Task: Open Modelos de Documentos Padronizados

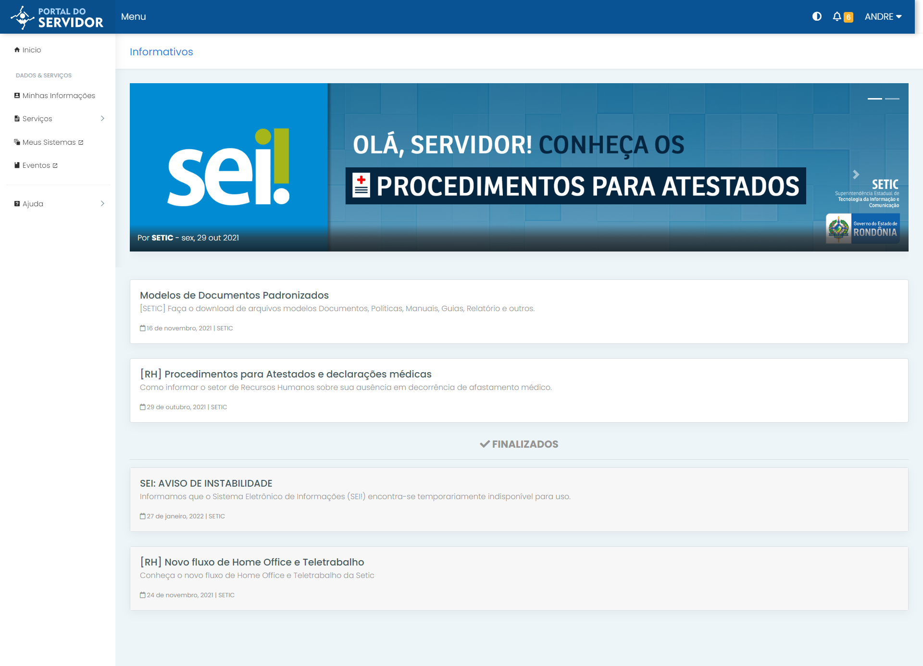Action: pos(234,295)
